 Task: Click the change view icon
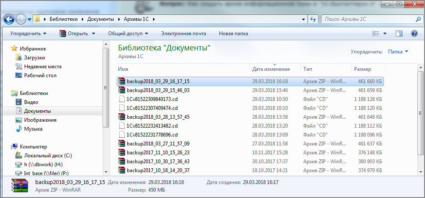tap(376, 33)
